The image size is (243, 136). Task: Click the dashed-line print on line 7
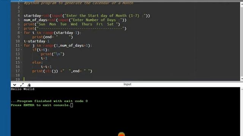pos(75,29)
